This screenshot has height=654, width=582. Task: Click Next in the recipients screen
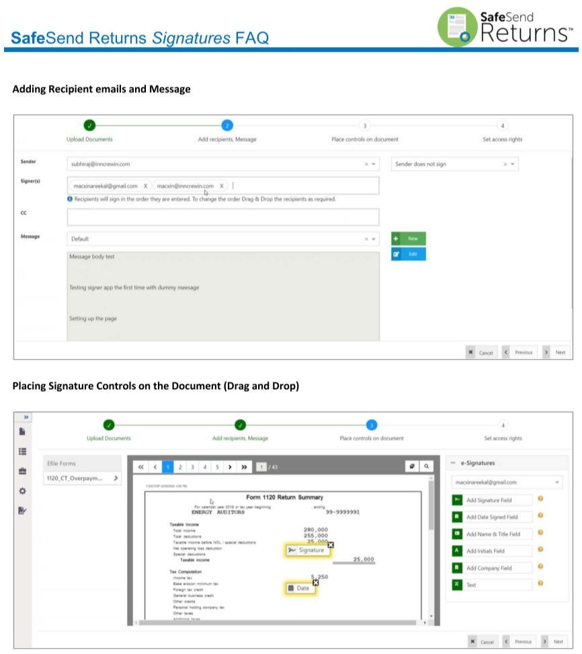(x=556, y=352)
